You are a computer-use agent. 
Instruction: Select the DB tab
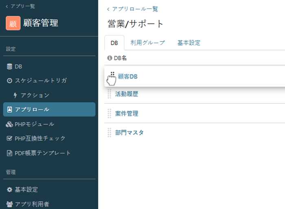point(114,43)
